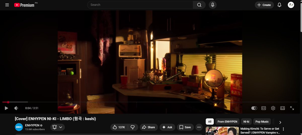
Task: Open the account avatar menu
Action: [291, 5]
